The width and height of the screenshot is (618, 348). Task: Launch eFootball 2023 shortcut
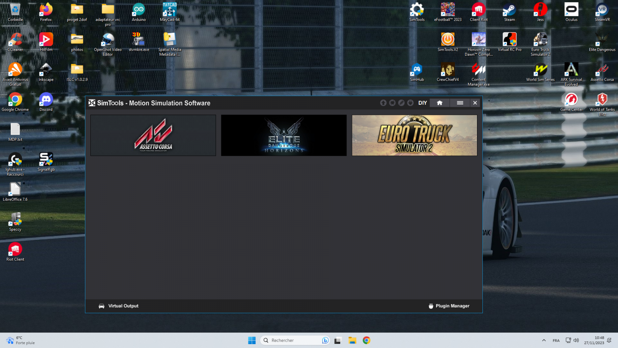pos(448,12)
